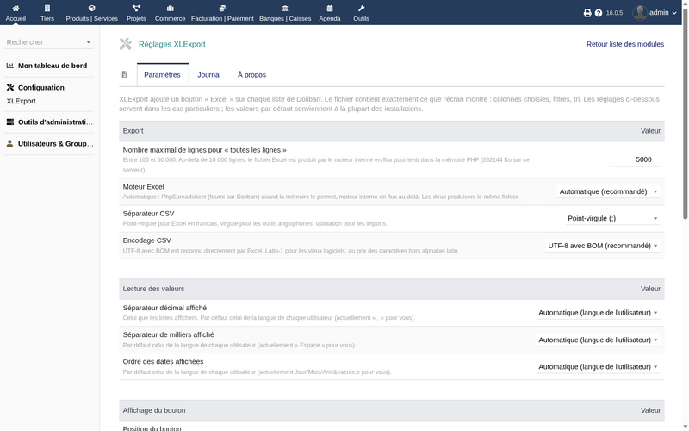This screenshot has height=431, width=689.
Task: Open the admin user dropdown chevron
Action: point(674,13)
